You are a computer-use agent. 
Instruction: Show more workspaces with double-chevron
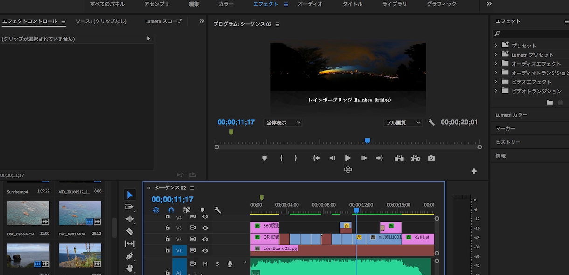pyautogui.click(x=489, y=4)
